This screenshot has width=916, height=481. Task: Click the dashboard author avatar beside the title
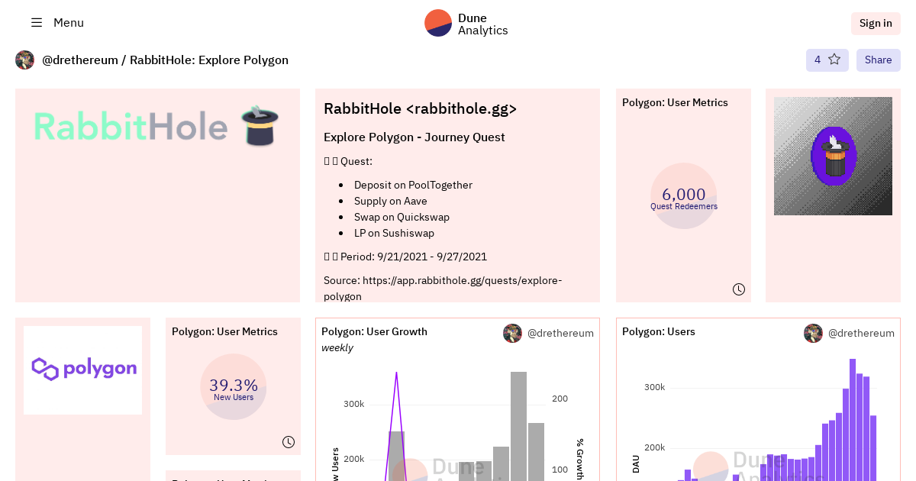click(x=25, y=60)
